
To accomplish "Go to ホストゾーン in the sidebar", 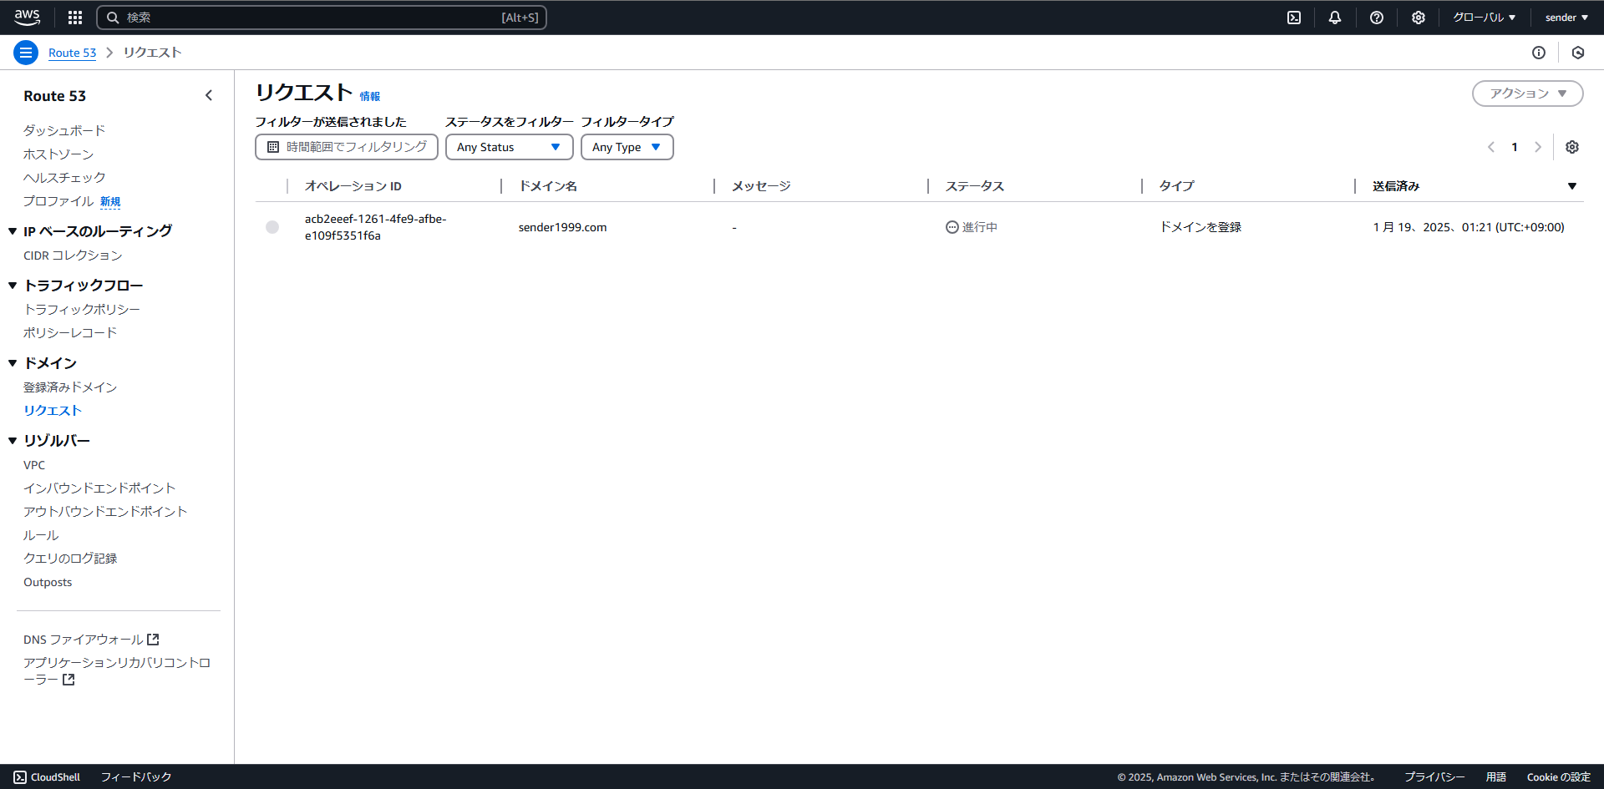I will pos(58,154).
